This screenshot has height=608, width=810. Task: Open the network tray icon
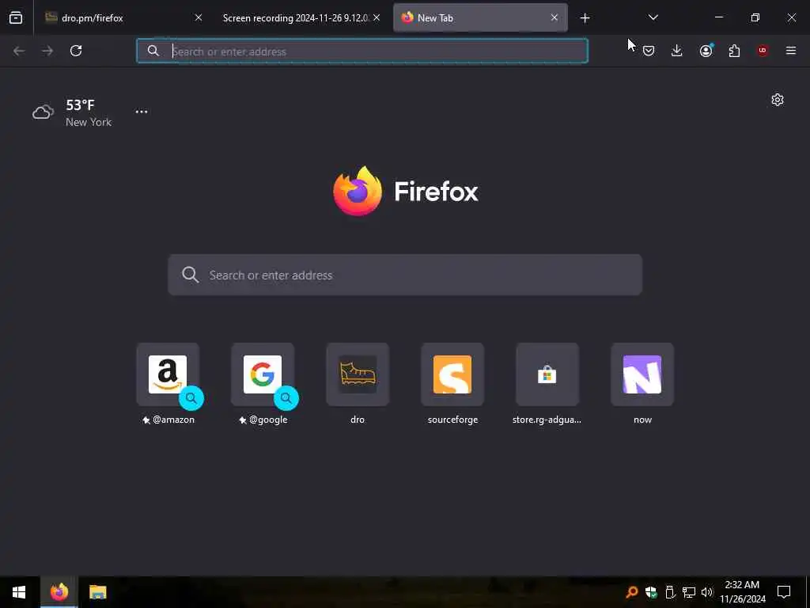689,592
